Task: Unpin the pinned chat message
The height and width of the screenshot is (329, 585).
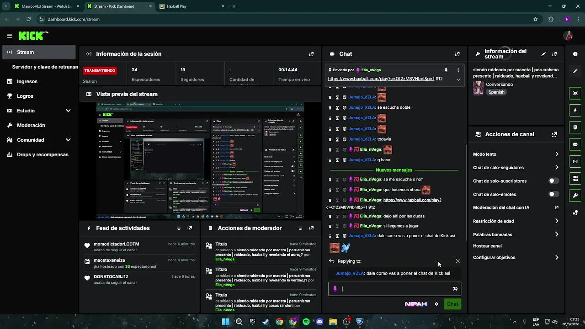Action: (446, 70)
